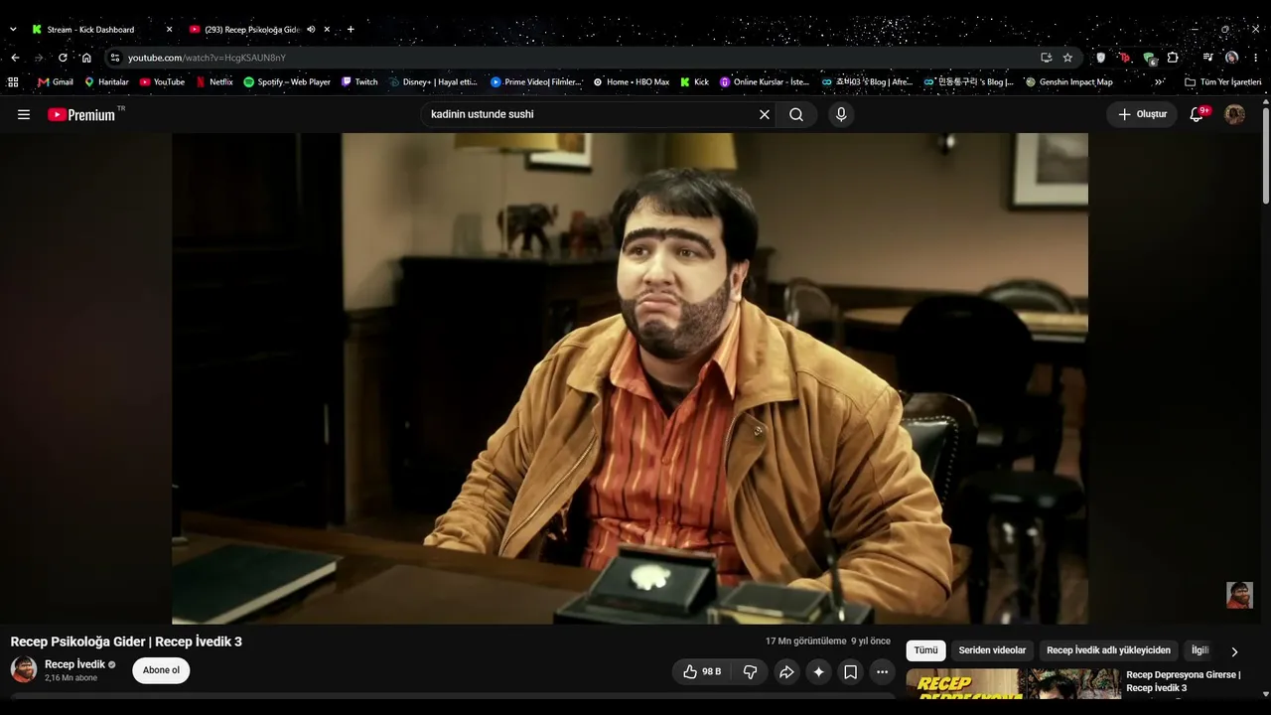This screenshot has height=715, width=1271.
Task: Expand hidden bookmarks with double chevron
Action: (1159, 82)
